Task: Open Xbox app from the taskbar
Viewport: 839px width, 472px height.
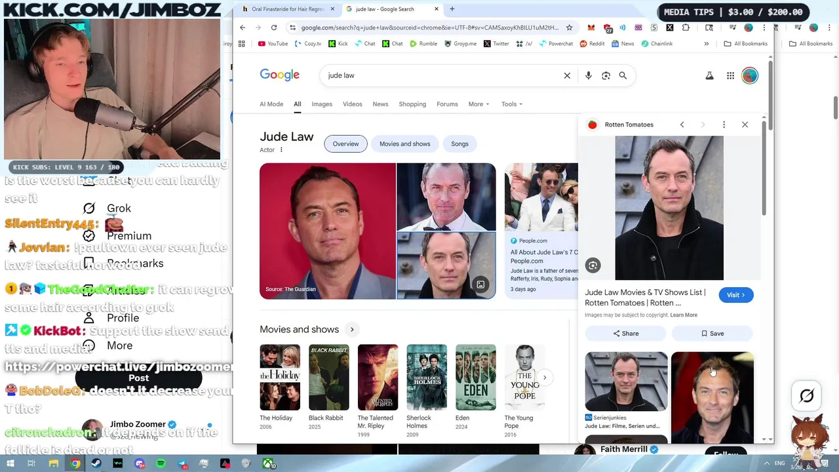Action: pyautogui.click(x=268, y=463)
